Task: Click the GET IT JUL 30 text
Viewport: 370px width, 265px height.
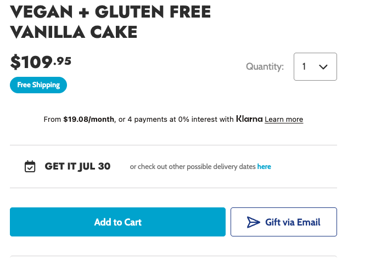Action: tap(77, 166)
